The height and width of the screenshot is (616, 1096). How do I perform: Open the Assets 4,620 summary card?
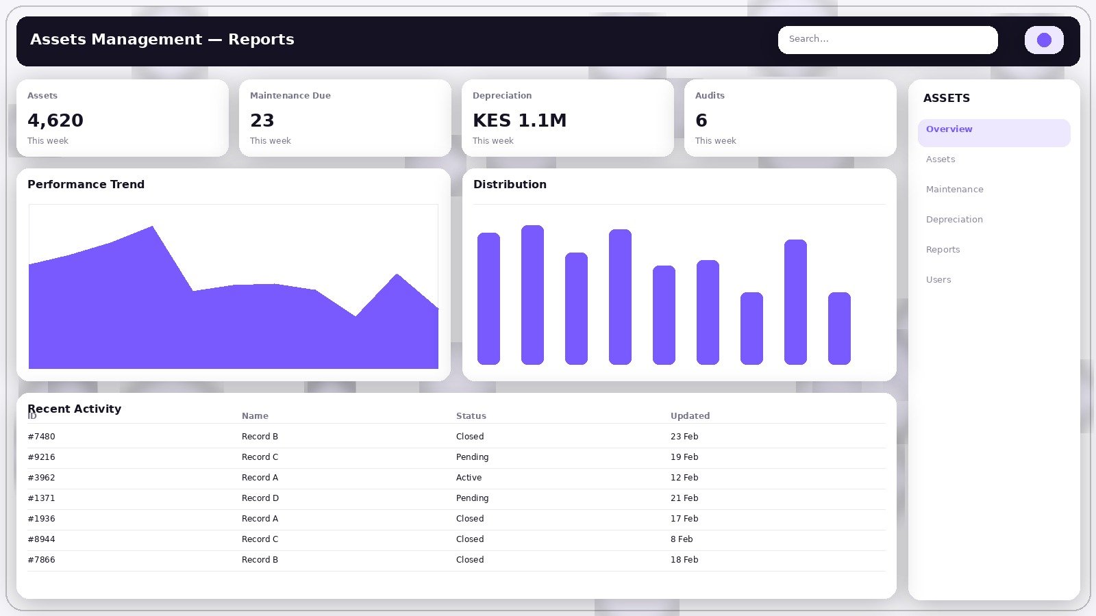coord(122,118)
